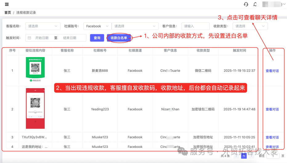Go to next page arrow
Screen dimensions: 287x163
252,156
